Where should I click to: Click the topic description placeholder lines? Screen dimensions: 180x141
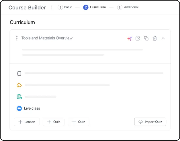tap(82, 52)
